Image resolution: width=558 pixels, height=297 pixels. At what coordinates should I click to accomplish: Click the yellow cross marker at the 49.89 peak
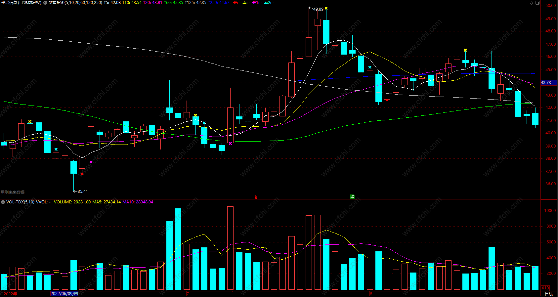coord(326,8)
